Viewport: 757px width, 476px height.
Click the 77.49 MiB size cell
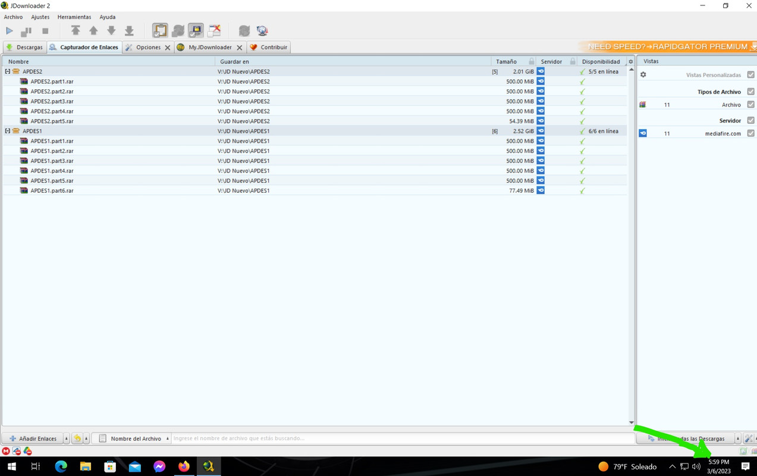pyautogui.click(x=522, y=190)
